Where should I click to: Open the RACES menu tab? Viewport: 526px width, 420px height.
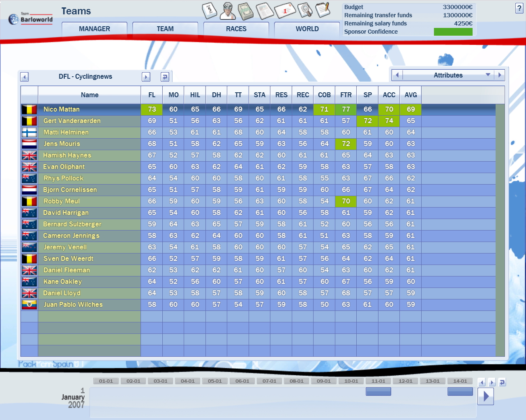[236, 29]
